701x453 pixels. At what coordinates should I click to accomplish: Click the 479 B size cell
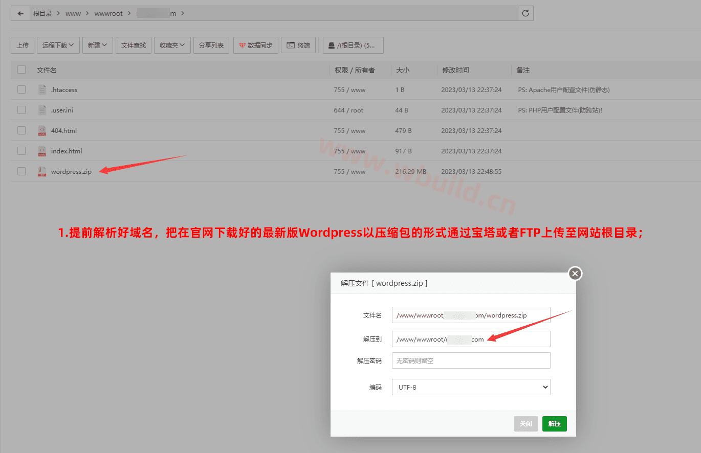[x=403, y=131]
